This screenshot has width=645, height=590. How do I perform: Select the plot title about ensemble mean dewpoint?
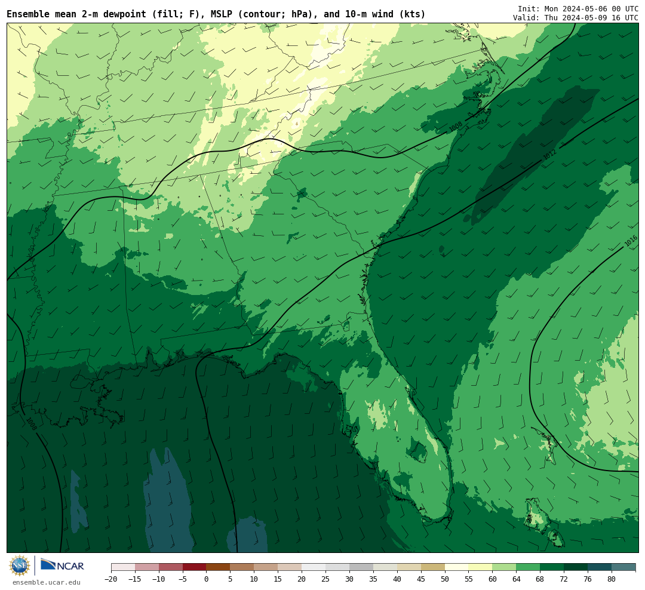(x=216, y=14)
